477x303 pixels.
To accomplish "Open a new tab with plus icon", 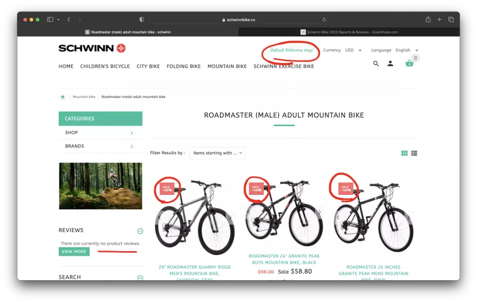I will pos(439,20).
